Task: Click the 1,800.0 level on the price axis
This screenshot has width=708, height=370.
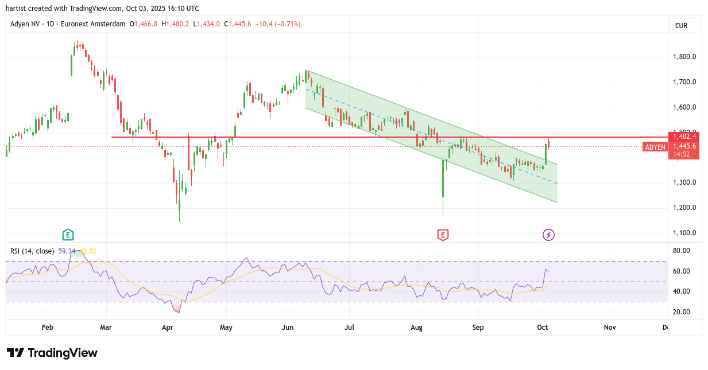Action: tap(684, 57)
